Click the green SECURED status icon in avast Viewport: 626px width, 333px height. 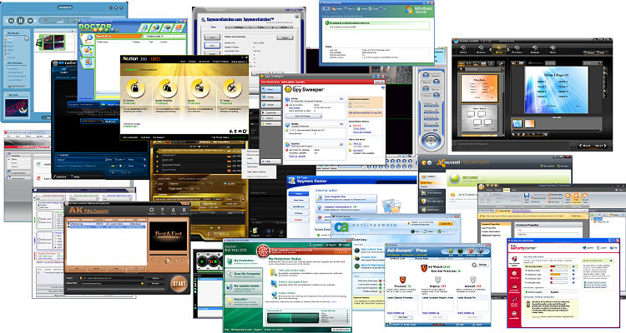[x=454, y=179]
